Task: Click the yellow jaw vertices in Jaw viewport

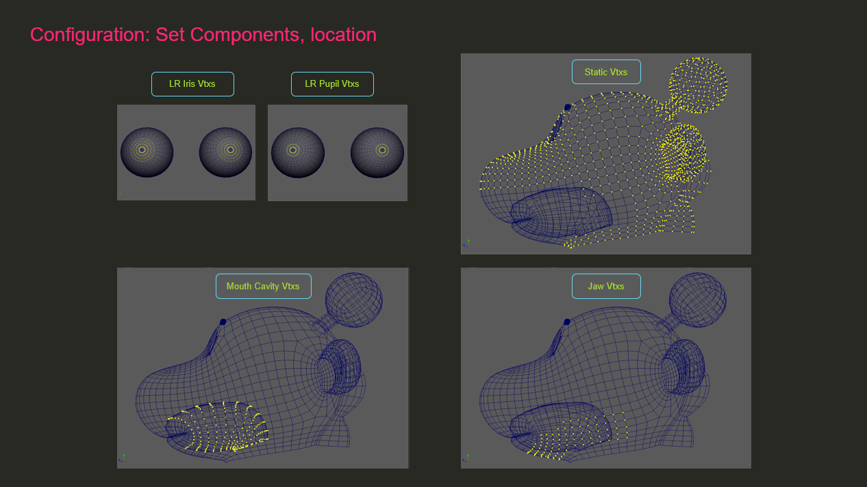Action: tap(575, 436)
